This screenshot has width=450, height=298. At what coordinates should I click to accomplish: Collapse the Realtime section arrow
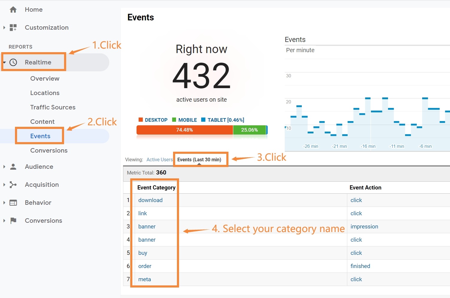[x=4, y=62]
